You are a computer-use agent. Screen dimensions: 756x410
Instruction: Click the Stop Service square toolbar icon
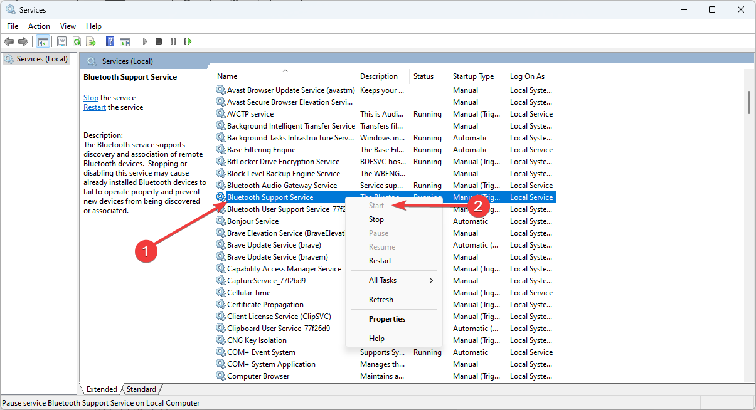tap(159, 41)
